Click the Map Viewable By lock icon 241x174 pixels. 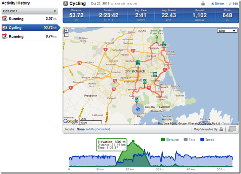pyautogui.click(x=221, y=129)
